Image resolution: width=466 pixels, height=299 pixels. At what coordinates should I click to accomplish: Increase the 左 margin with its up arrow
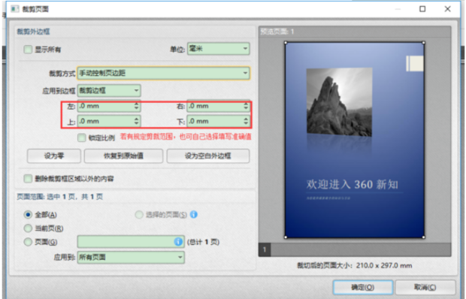(x=136, y=104)
